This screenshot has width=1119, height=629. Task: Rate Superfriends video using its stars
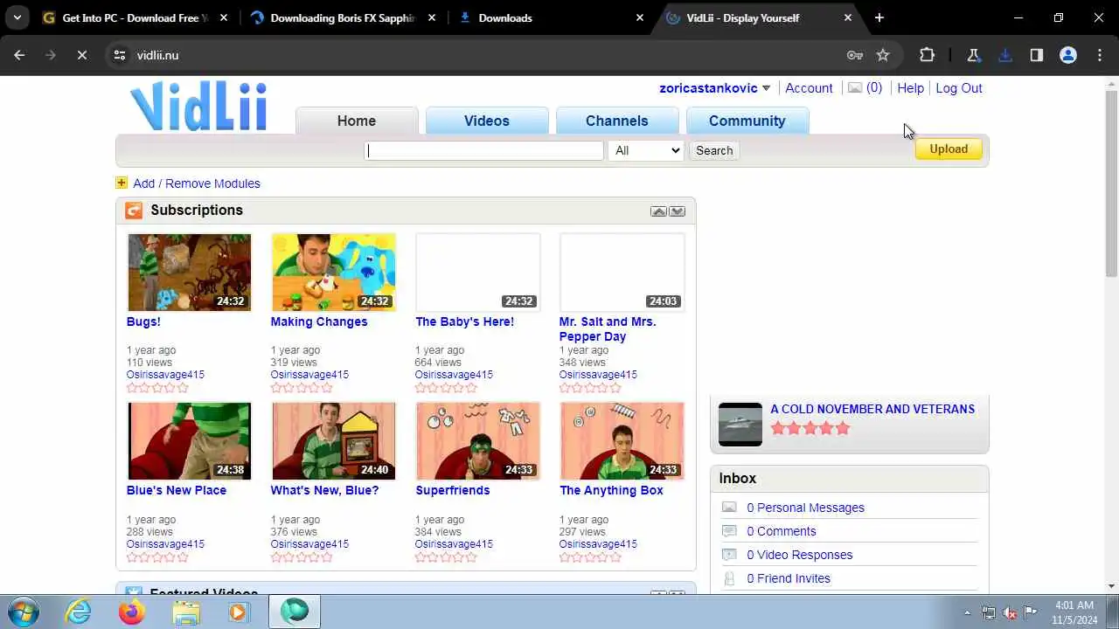[x=446, y=557]
